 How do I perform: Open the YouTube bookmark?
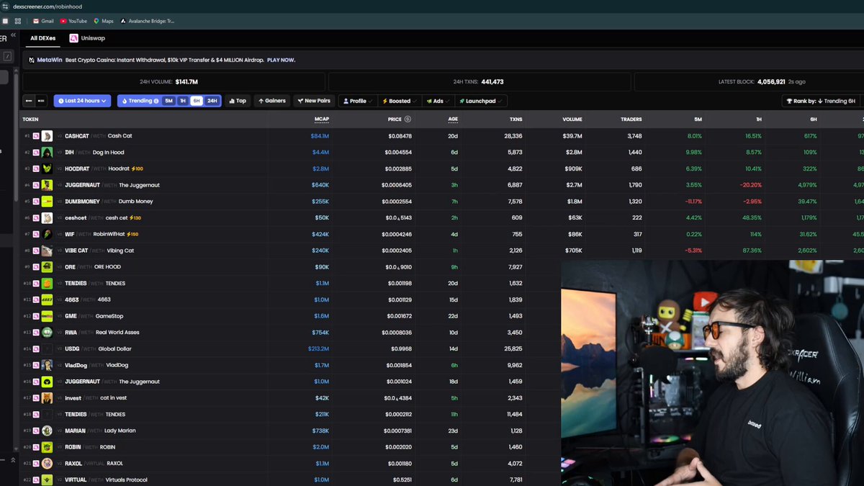(73, 21)
